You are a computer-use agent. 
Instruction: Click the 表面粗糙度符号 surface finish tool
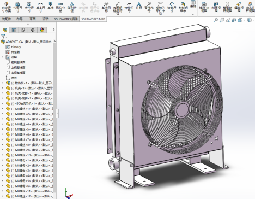(118, 8)
